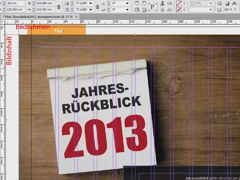The height and width of the screenshot is (180, 240).
Task: Click the opacity checkerboard icon
Action: pos(219,10)
